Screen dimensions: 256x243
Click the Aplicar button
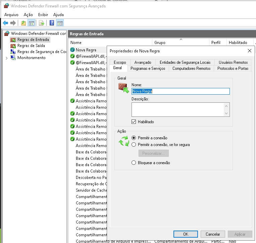pyautogui.click(x=240, y=234)
